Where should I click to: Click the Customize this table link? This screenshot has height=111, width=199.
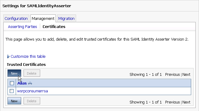tap(28, 56)
